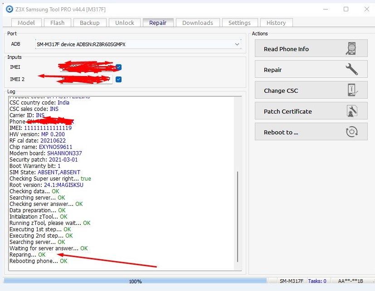
Task: Click 'Executing 1st step... OK' log line
Action: (40, 229)
